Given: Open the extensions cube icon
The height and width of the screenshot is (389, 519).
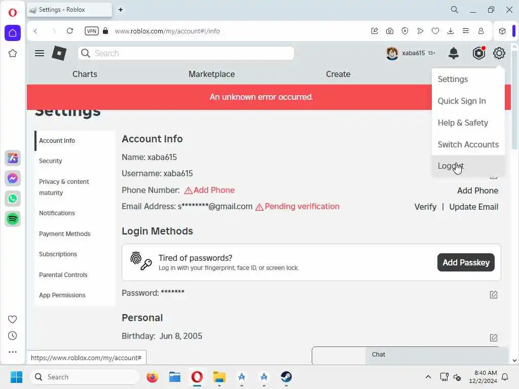Looking at the screenshot, I should [502, 31].
